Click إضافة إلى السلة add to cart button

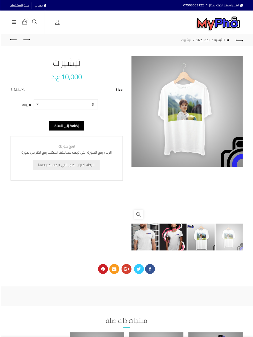pos(67,126)
